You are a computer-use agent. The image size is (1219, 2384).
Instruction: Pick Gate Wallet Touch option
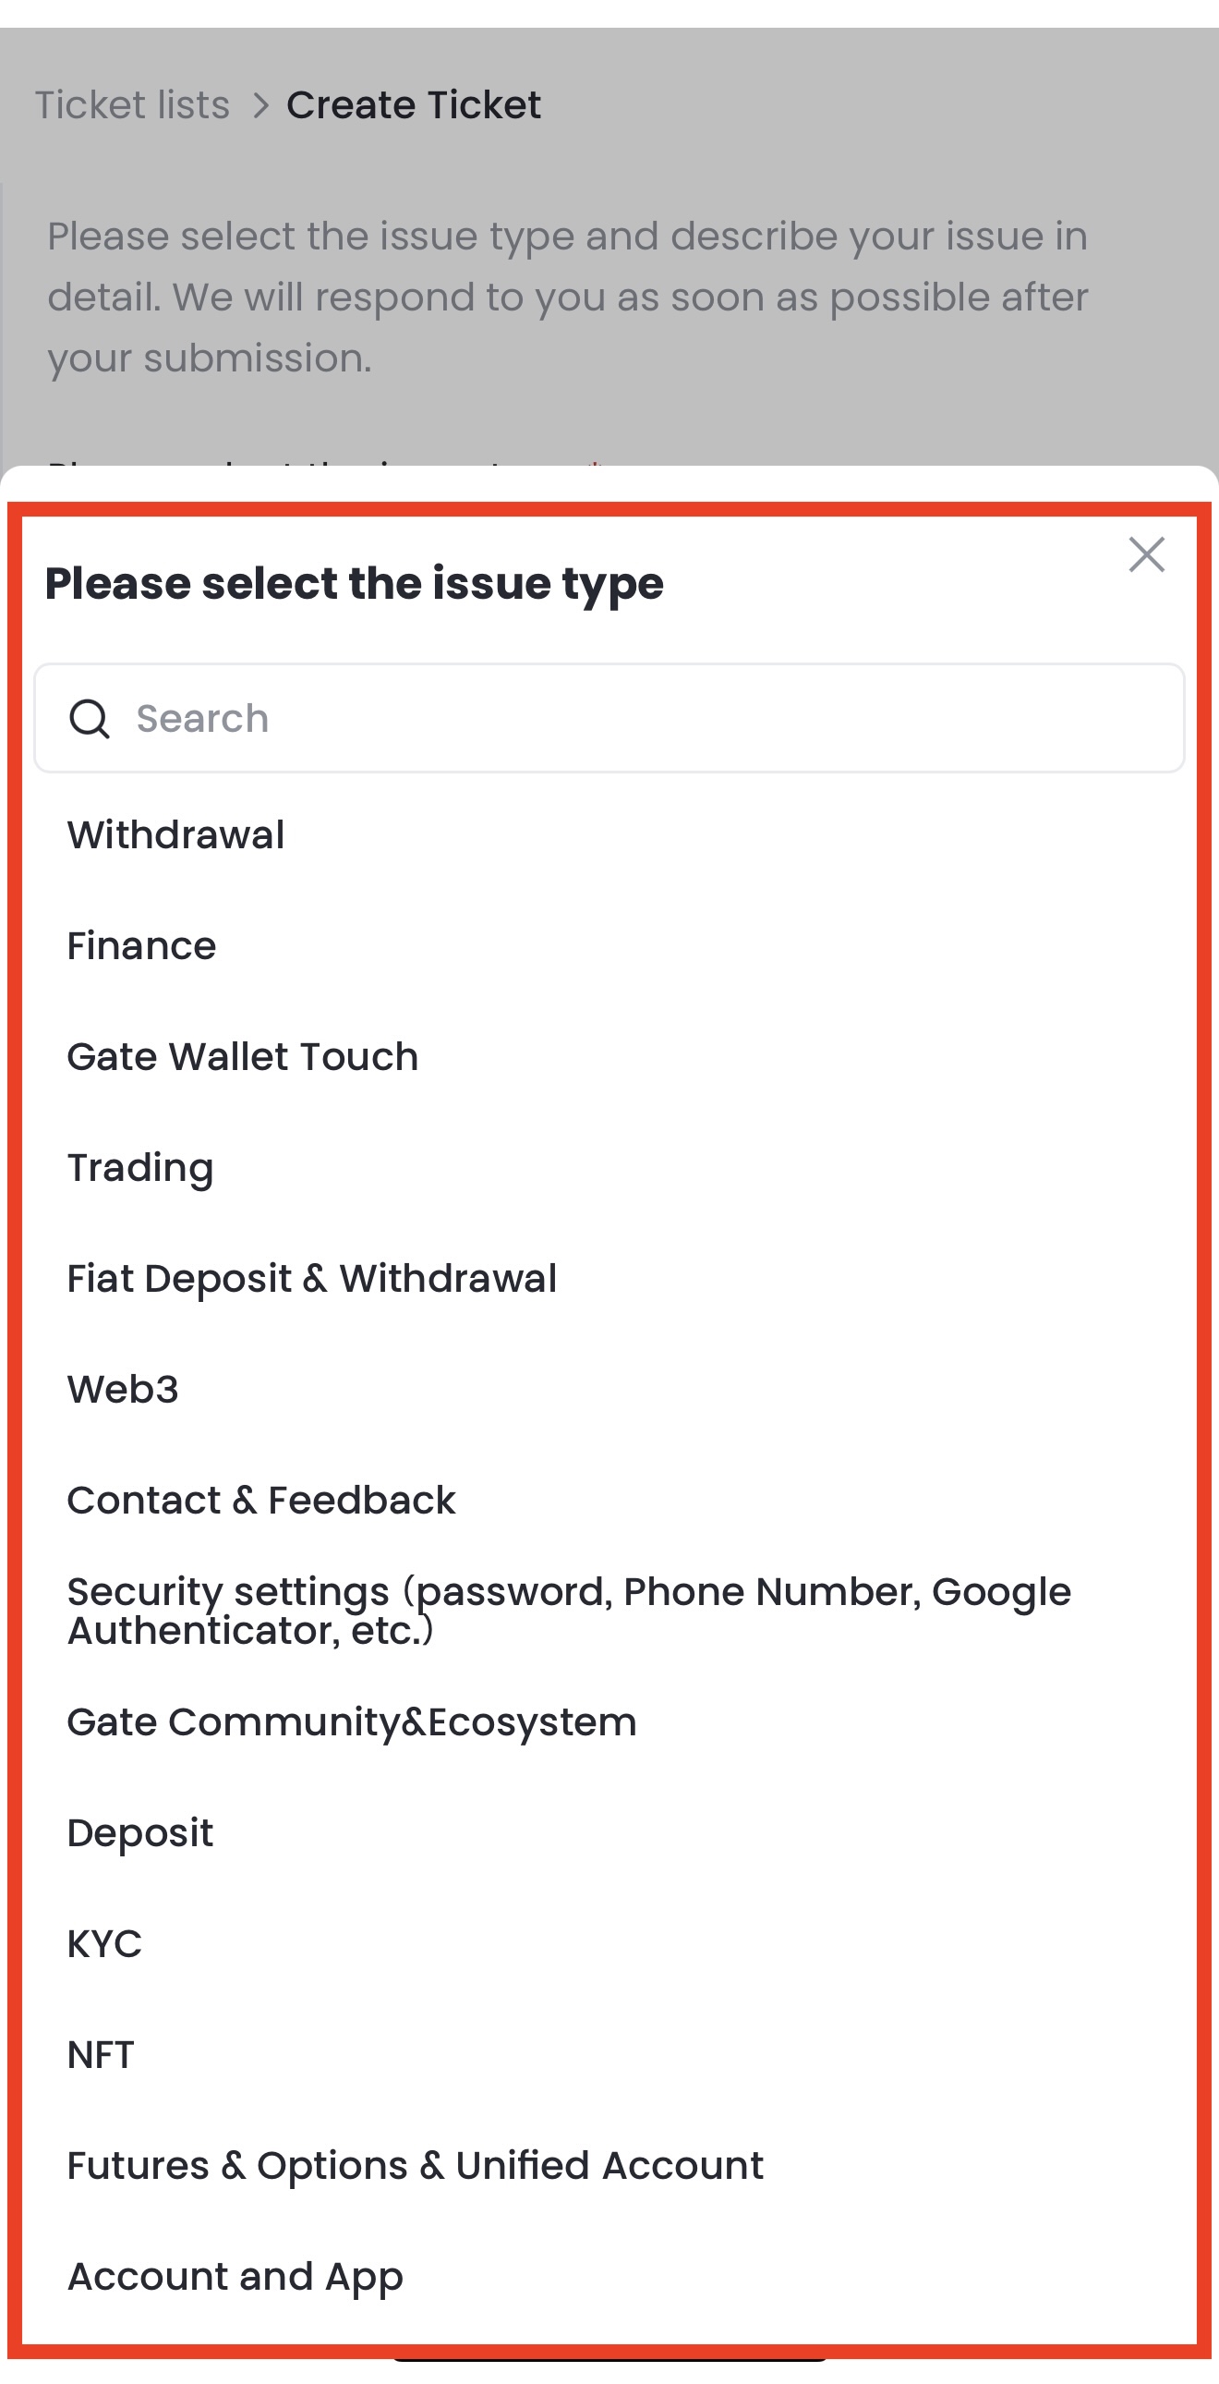point(242,1057)
